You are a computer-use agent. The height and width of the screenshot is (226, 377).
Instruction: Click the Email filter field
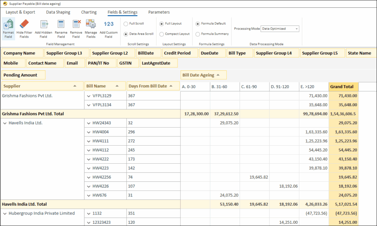[75, 63]
